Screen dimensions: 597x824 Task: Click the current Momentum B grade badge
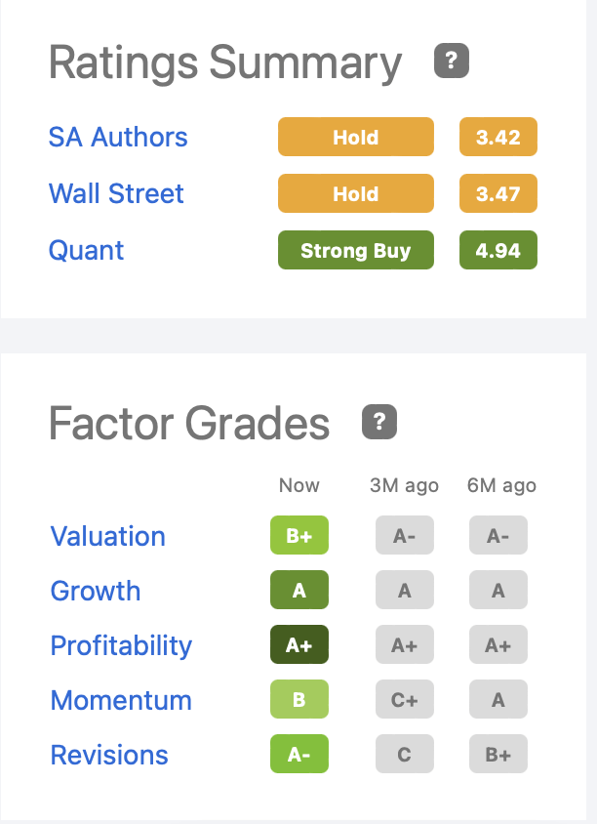(299, 700)
